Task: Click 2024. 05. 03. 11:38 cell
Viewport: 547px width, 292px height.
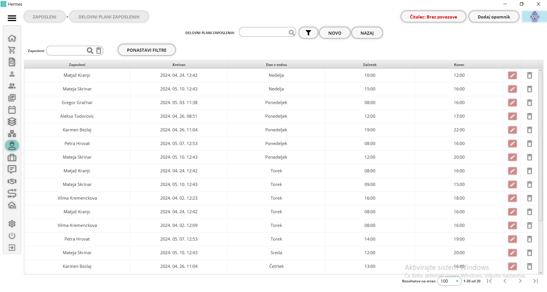Action: tap(179, 103)
